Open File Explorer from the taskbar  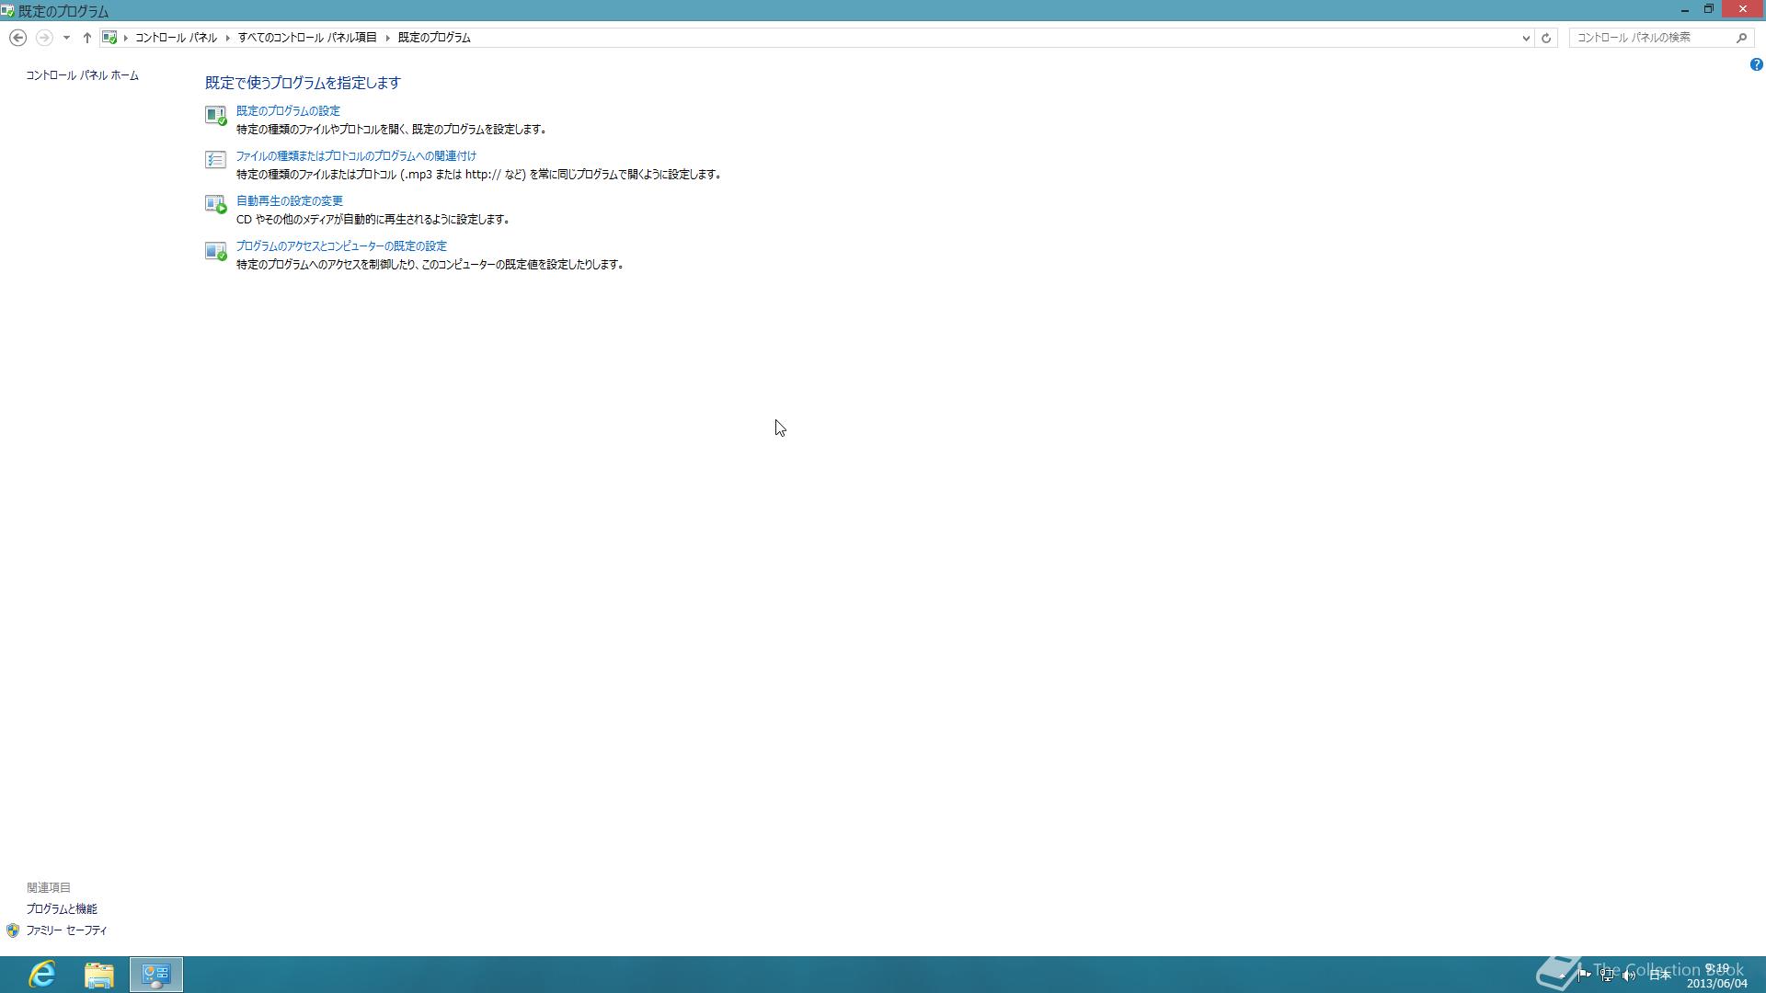pos(99,975)
